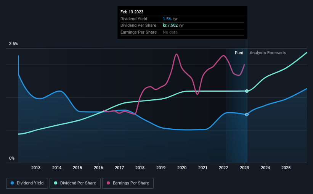
Task: Click the 2019 x-axis label
Action: [161, 168]
